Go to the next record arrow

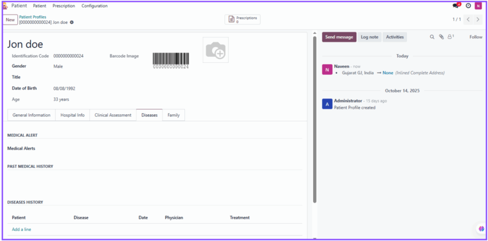[478, 20]
